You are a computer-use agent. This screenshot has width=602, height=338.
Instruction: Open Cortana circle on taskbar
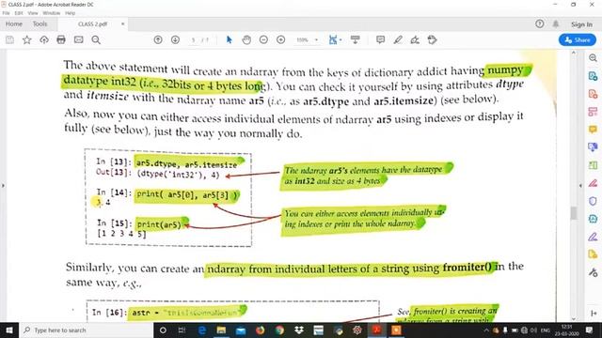point(163,330)
